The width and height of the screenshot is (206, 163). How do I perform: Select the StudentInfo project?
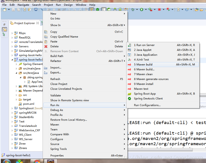[26, 117]
